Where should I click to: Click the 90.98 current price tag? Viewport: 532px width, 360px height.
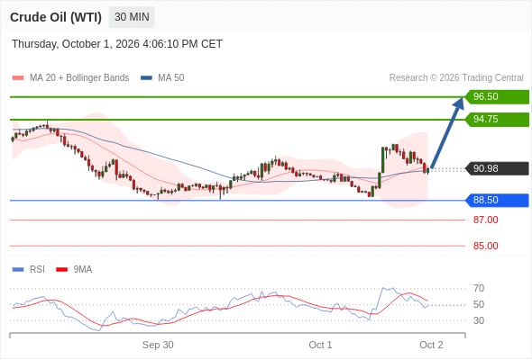click(496, 168)
